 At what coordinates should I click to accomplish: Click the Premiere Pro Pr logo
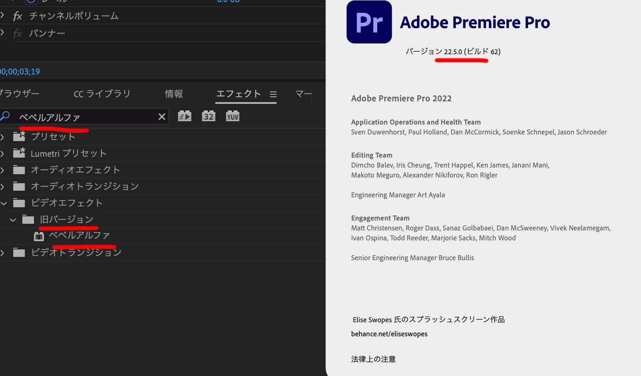pos(369,22)
